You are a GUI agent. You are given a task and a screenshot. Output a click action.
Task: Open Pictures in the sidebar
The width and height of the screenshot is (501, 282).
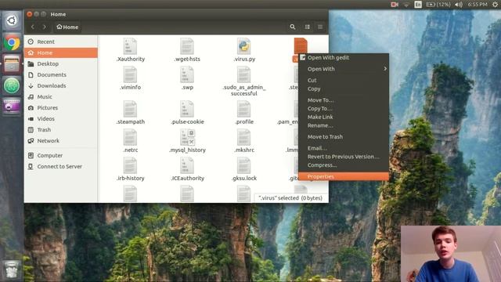click(61, 108)
